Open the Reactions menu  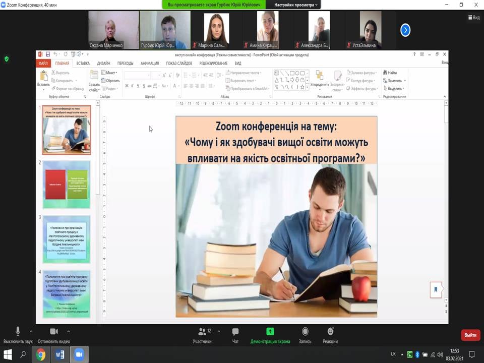(x=330, y=332)
